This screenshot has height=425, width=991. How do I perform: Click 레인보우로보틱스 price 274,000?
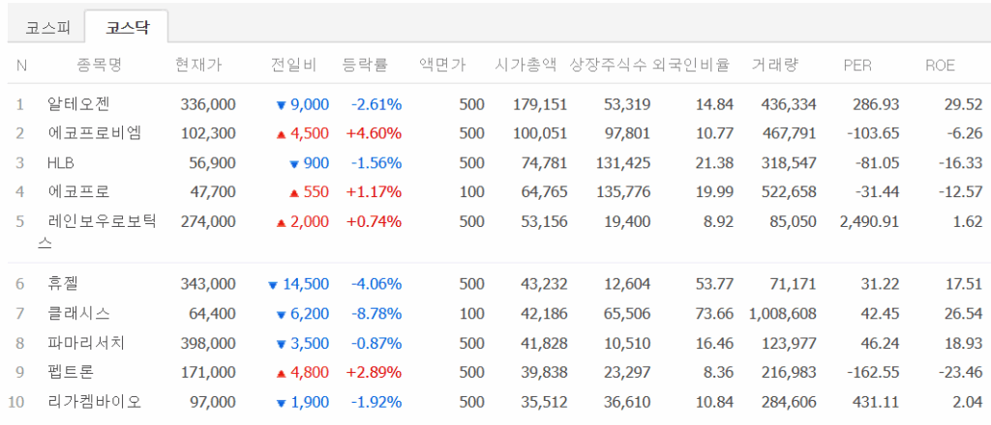(x=208, y=222)
